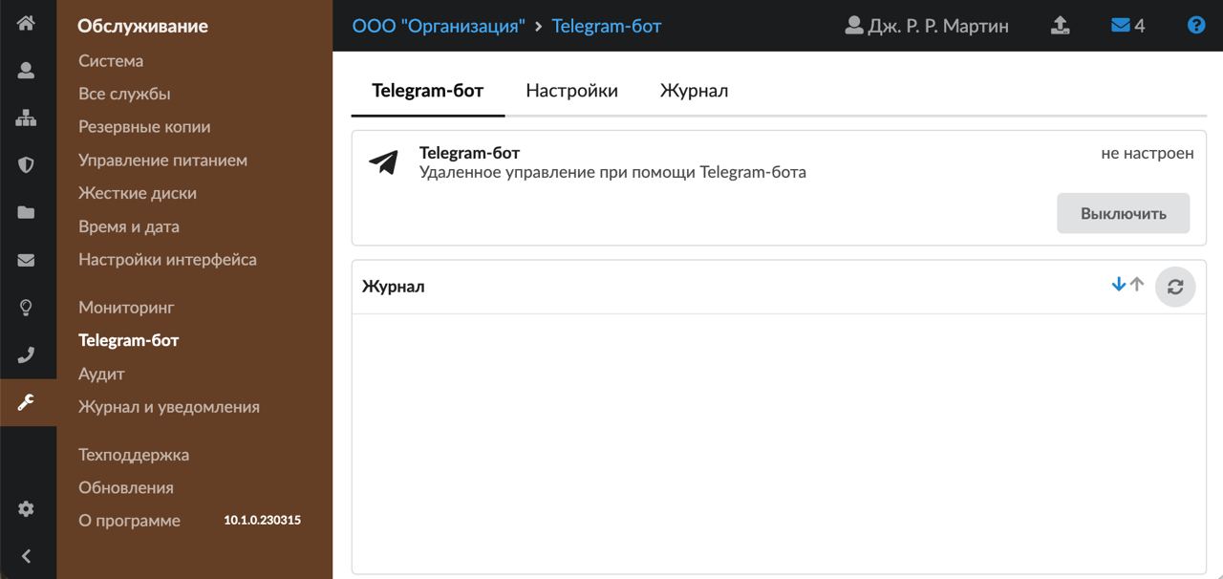Screen dimensions: 1223x579
Task: Open Все службы menu item
Action: tap(124, 94)
